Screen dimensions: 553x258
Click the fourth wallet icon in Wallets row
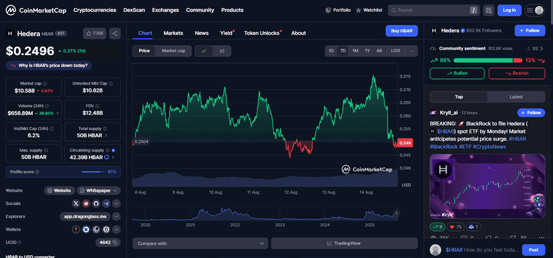click(106, 229)
